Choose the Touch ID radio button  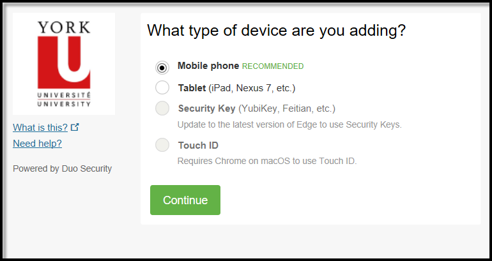[x=162, y=145]
